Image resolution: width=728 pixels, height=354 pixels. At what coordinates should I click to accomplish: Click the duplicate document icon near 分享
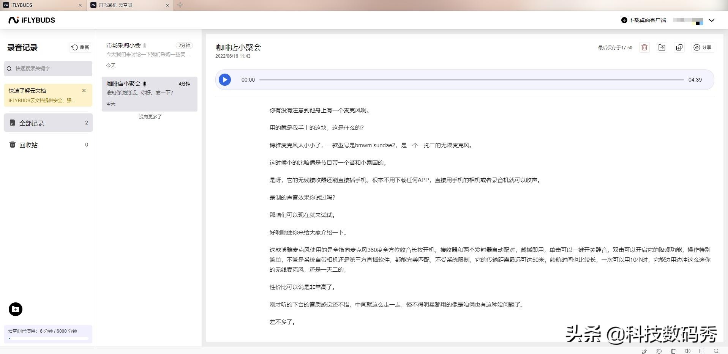(x=679, y=47)
